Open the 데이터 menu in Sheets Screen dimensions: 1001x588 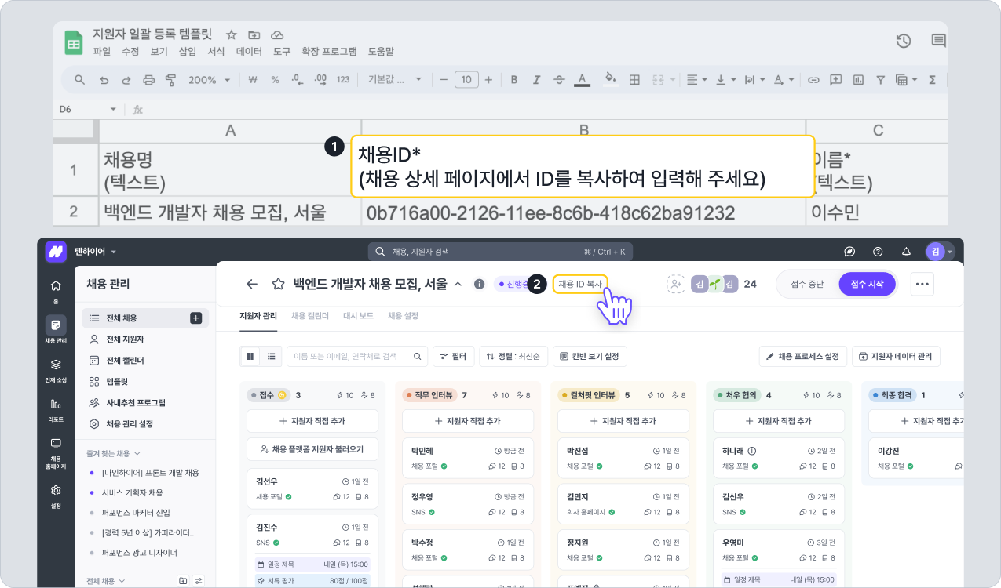(249, 52)
